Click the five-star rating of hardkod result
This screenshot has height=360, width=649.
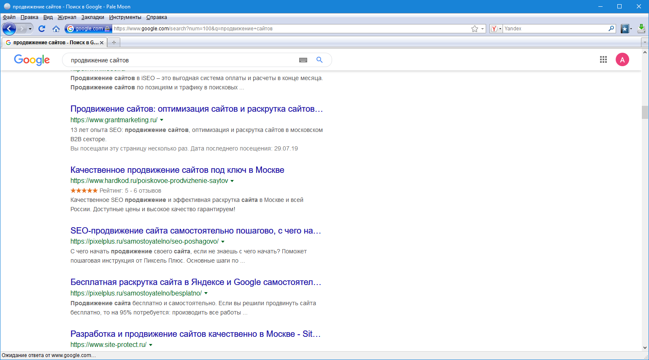[x=84, y=191]
